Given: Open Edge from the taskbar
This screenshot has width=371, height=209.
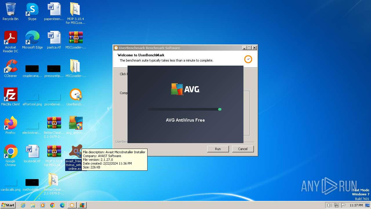Looking at the screenshot, I should click(x=62, y=205).
